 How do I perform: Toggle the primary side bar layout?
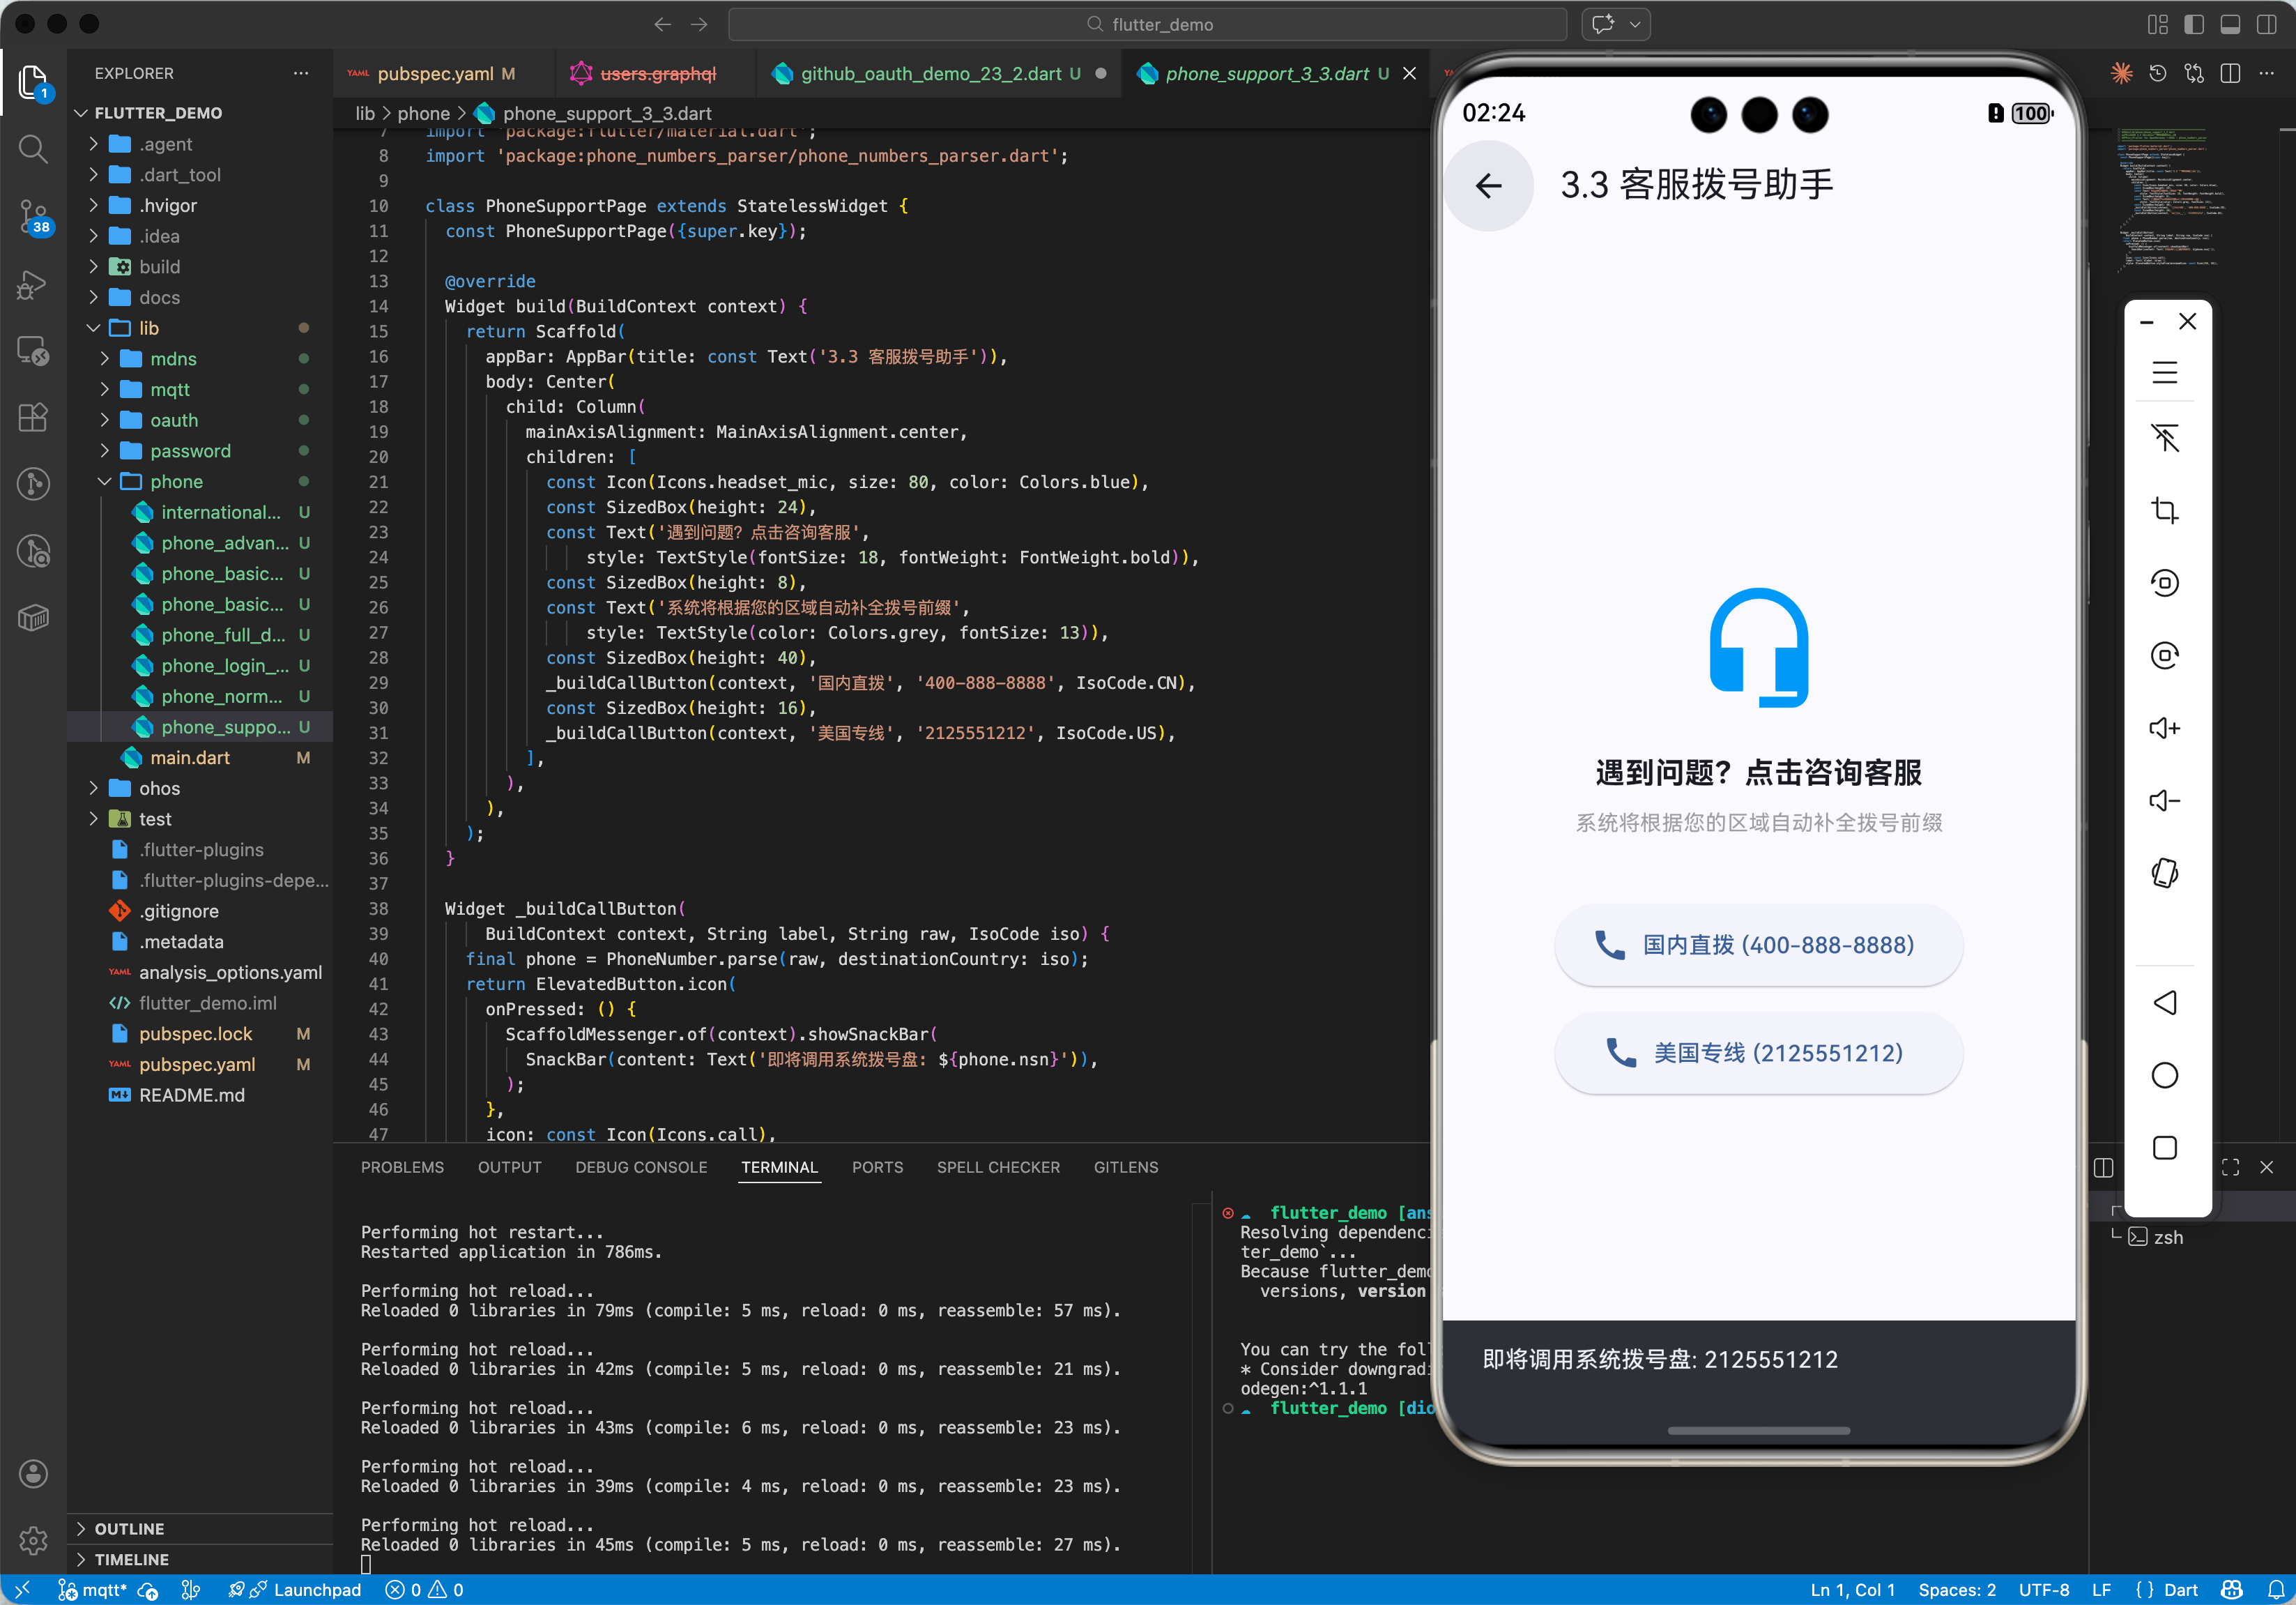click(x=2194, y=24)
